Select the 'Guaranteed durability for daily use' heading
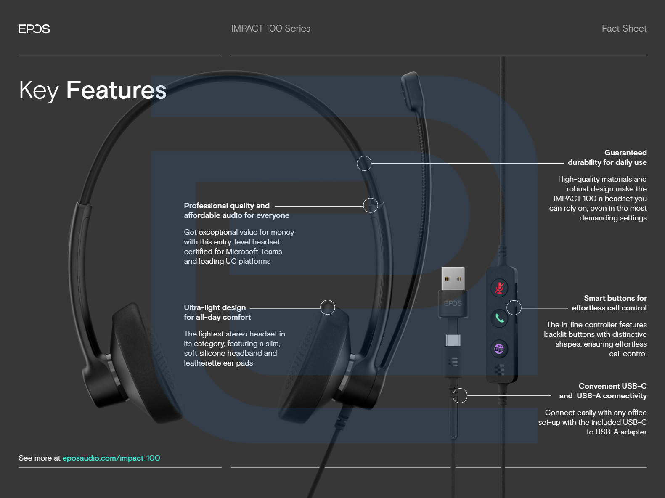The height and width of the screenshot is (498, 665). 607,157
